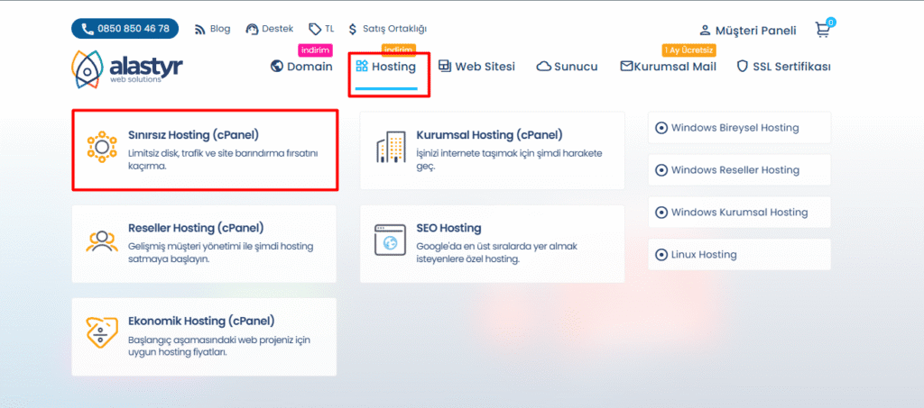Viewport: 924px width, 408px height.
Task: Open the Satış Ortaklığı link
Action: pyautogui.click(x=395, y=29)
